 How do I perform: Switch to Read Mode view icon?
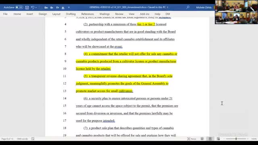202,139
